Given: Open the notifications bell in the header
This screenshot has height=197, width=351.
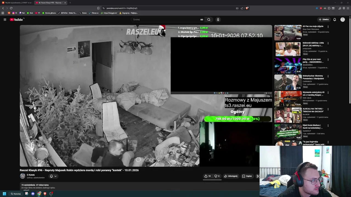Looking at the screenshot, I should (x=335, y=19).
